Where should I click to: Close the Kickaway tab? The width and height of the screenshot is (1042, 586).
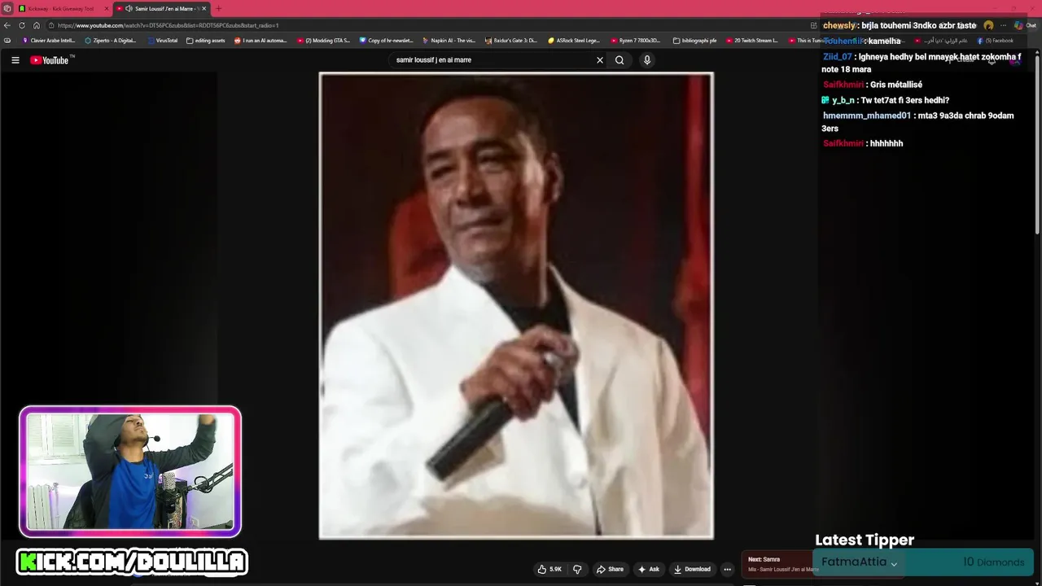click(106, 8)
